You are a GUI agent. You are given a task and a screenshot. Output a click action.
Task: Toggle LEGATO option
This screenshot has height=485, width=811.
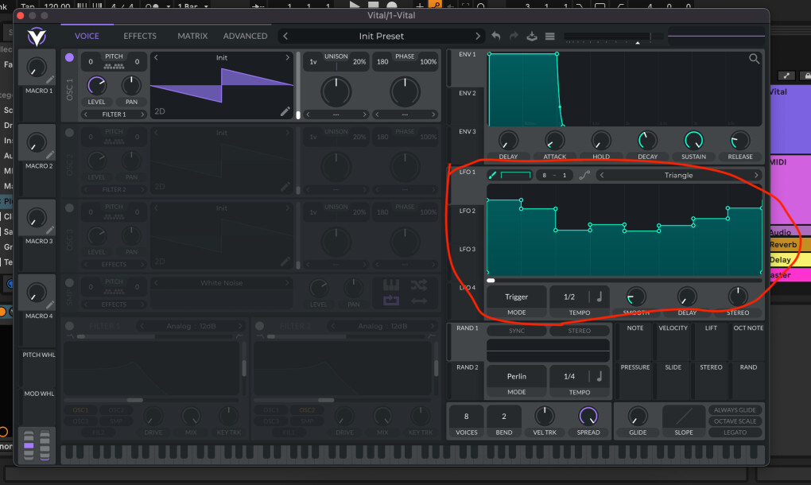(x=735, y=433)
